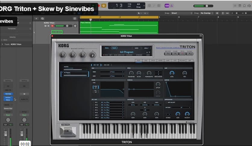Open the arpeggiator Octave dropdown

pos(168,114)
